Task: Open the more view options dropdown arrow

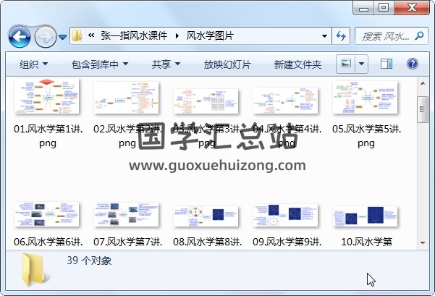Action: point(362,64)
